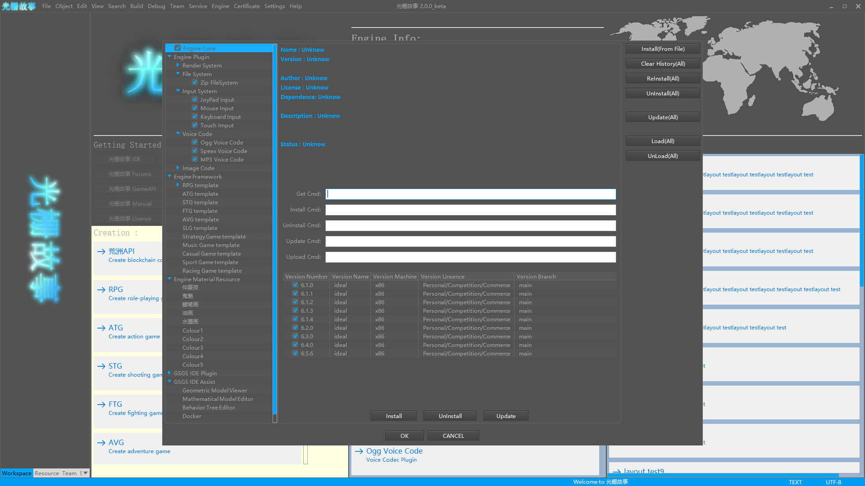Toggle the Keyboard Input checkbox
This screenshot has height=486, width=865.
pyautogui.click(x=195, y=117)
